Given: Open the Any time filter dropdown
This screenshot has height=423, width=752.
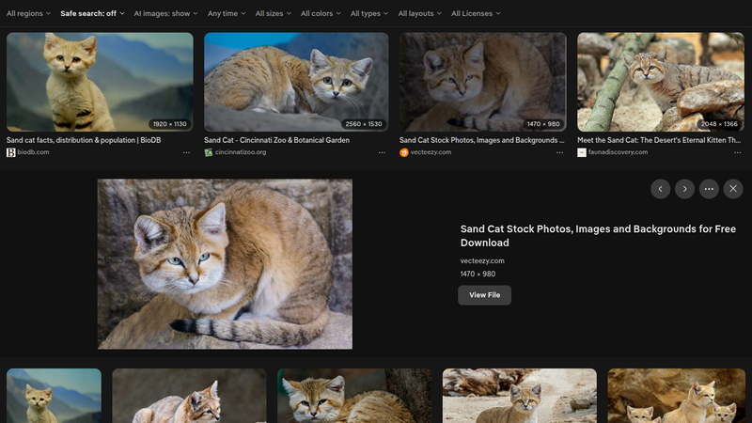Looking at the screenshot, I should pos(227,14).
